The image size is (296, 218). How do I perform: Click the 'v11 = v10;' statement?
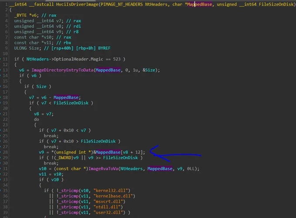tap(51, 174)
